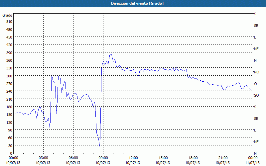Pick the 21:00 time label

pyautogui.click(x=223, y=158)
